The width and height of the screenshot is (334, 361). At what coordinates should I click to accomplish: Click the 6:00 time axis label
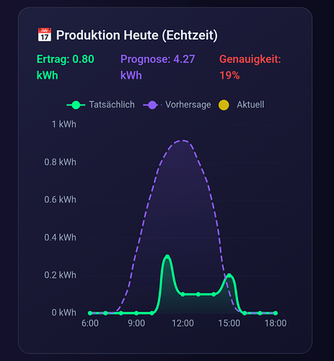coord(90,323)
